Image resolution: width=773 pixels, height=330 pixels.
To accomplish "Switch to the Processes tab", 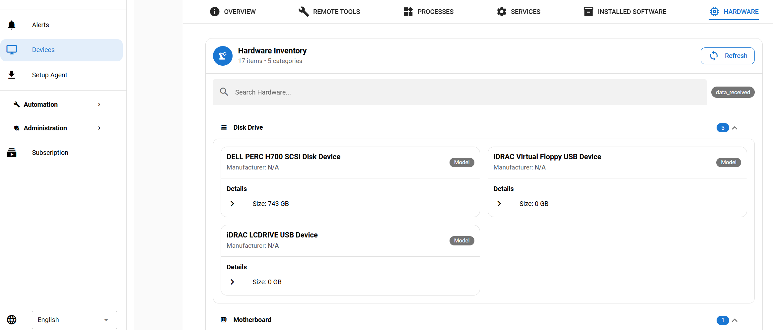I will (x=428, y=11).
